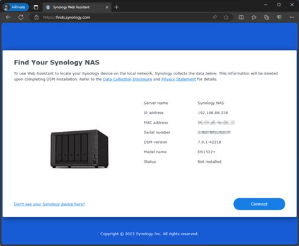Screen dimensions: 299x246
Task: Click the Read aloud icon in address bar
Action: (214, 17)
